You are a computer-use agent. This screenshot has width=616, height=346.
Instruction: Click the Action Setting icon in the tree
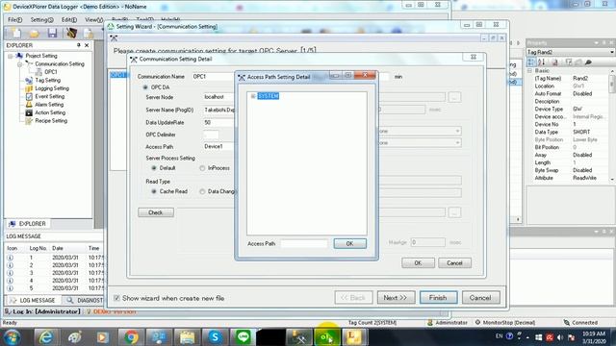click(x=29, y=112)
